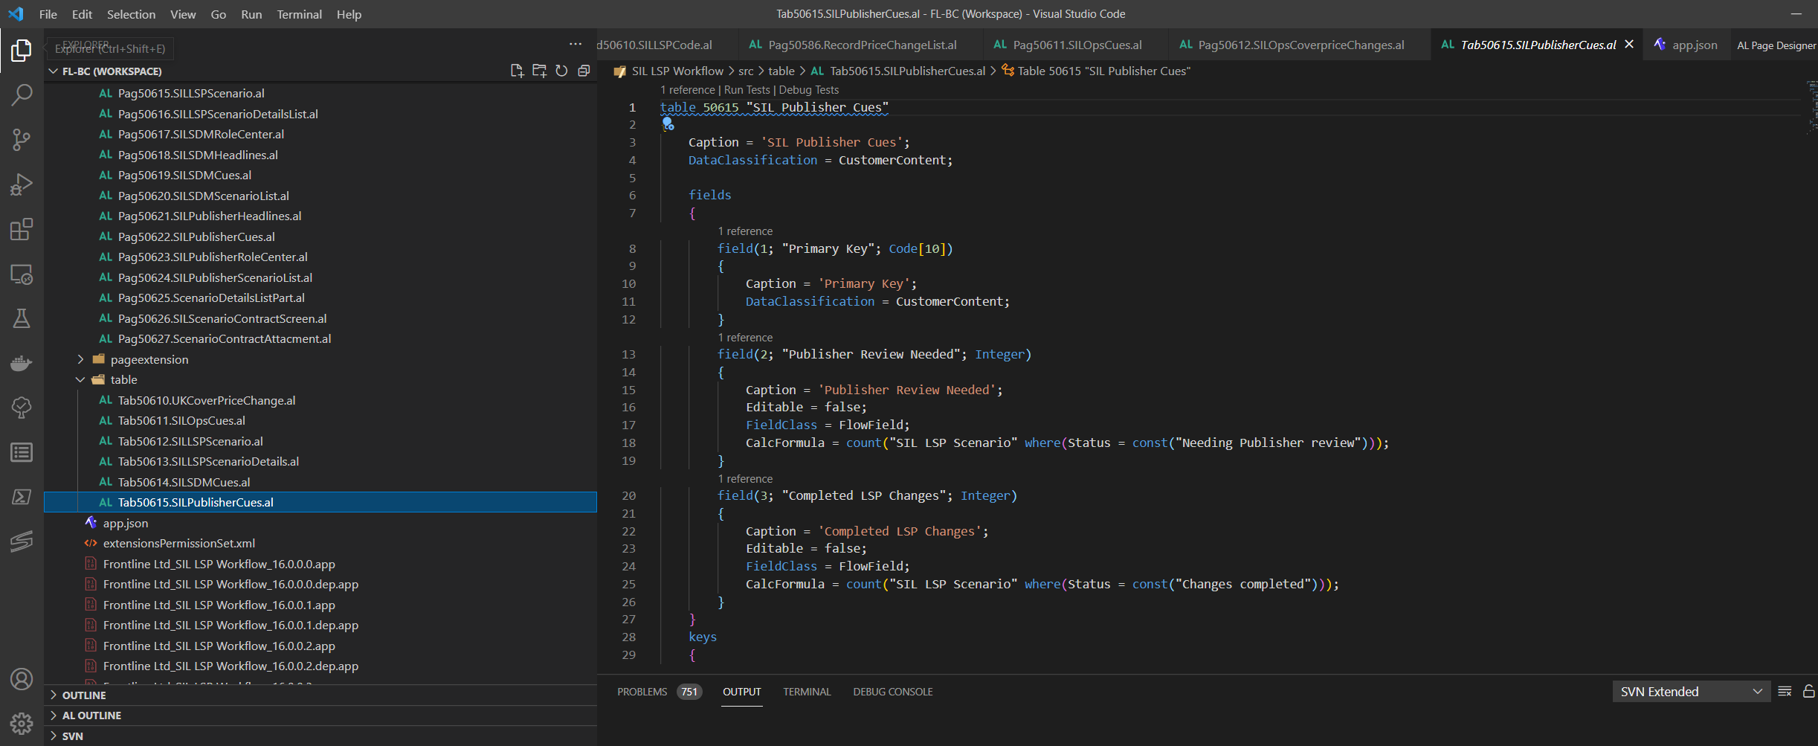Open the Source Control view

pyautogui.click(x=22, y=139)
